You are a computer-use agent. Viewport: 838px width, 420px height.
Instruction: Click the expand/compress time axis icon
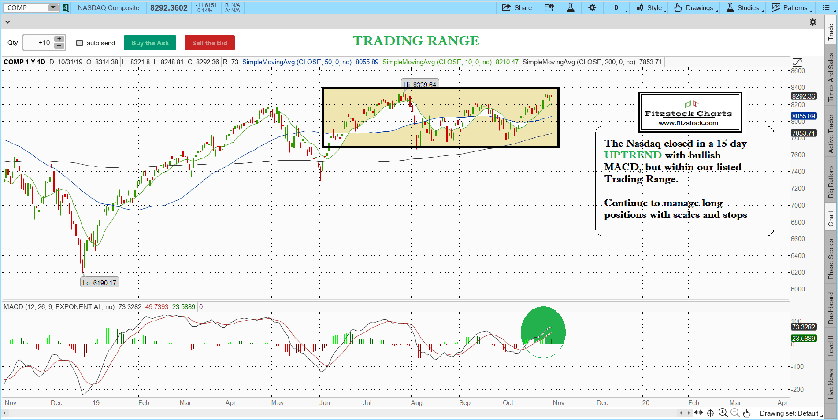tap(698, 413)
